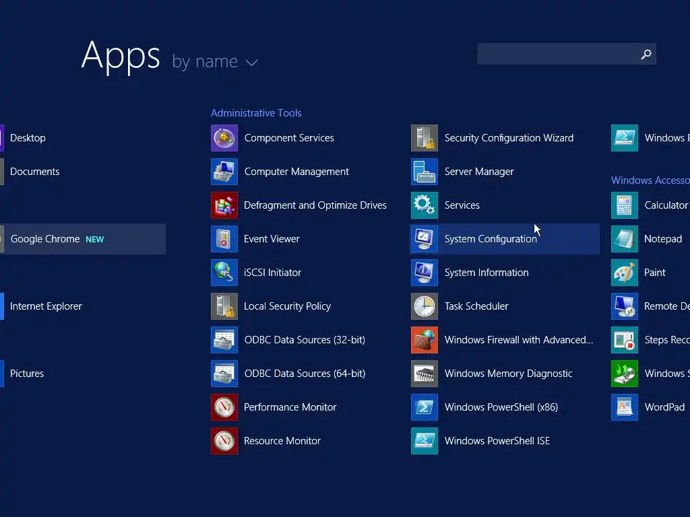Launch iSCSI Initiator icon
This screenshot has width=690, height=517.
click(x=224, y=273)
